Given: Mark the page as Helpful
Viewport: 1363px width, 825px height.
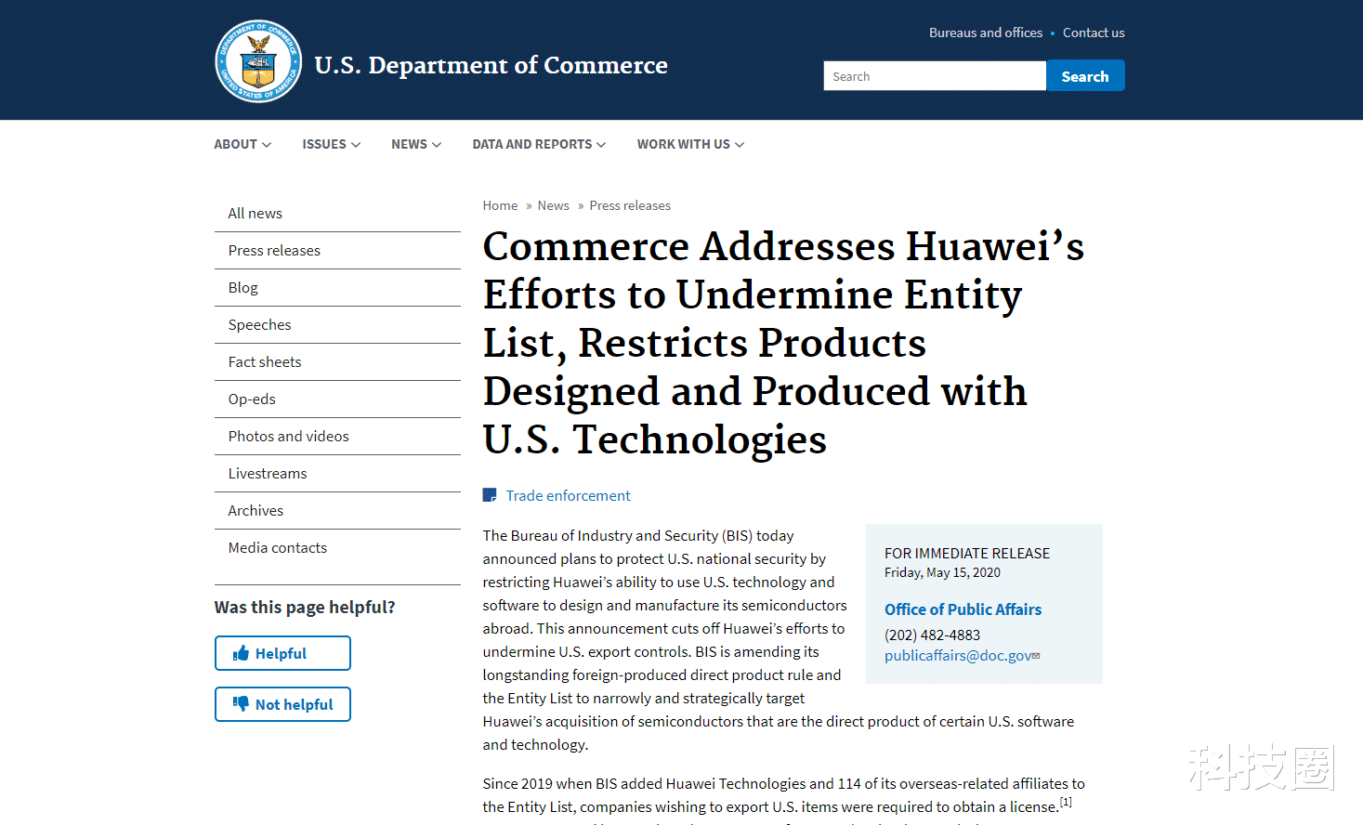Looking at the screenshot, I should [x=282, y=653].
